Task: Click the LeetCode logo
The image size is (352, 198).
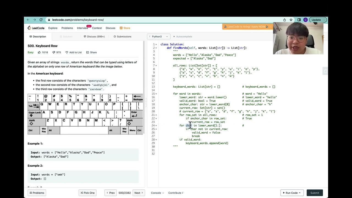Action: (x=36, y=28)
